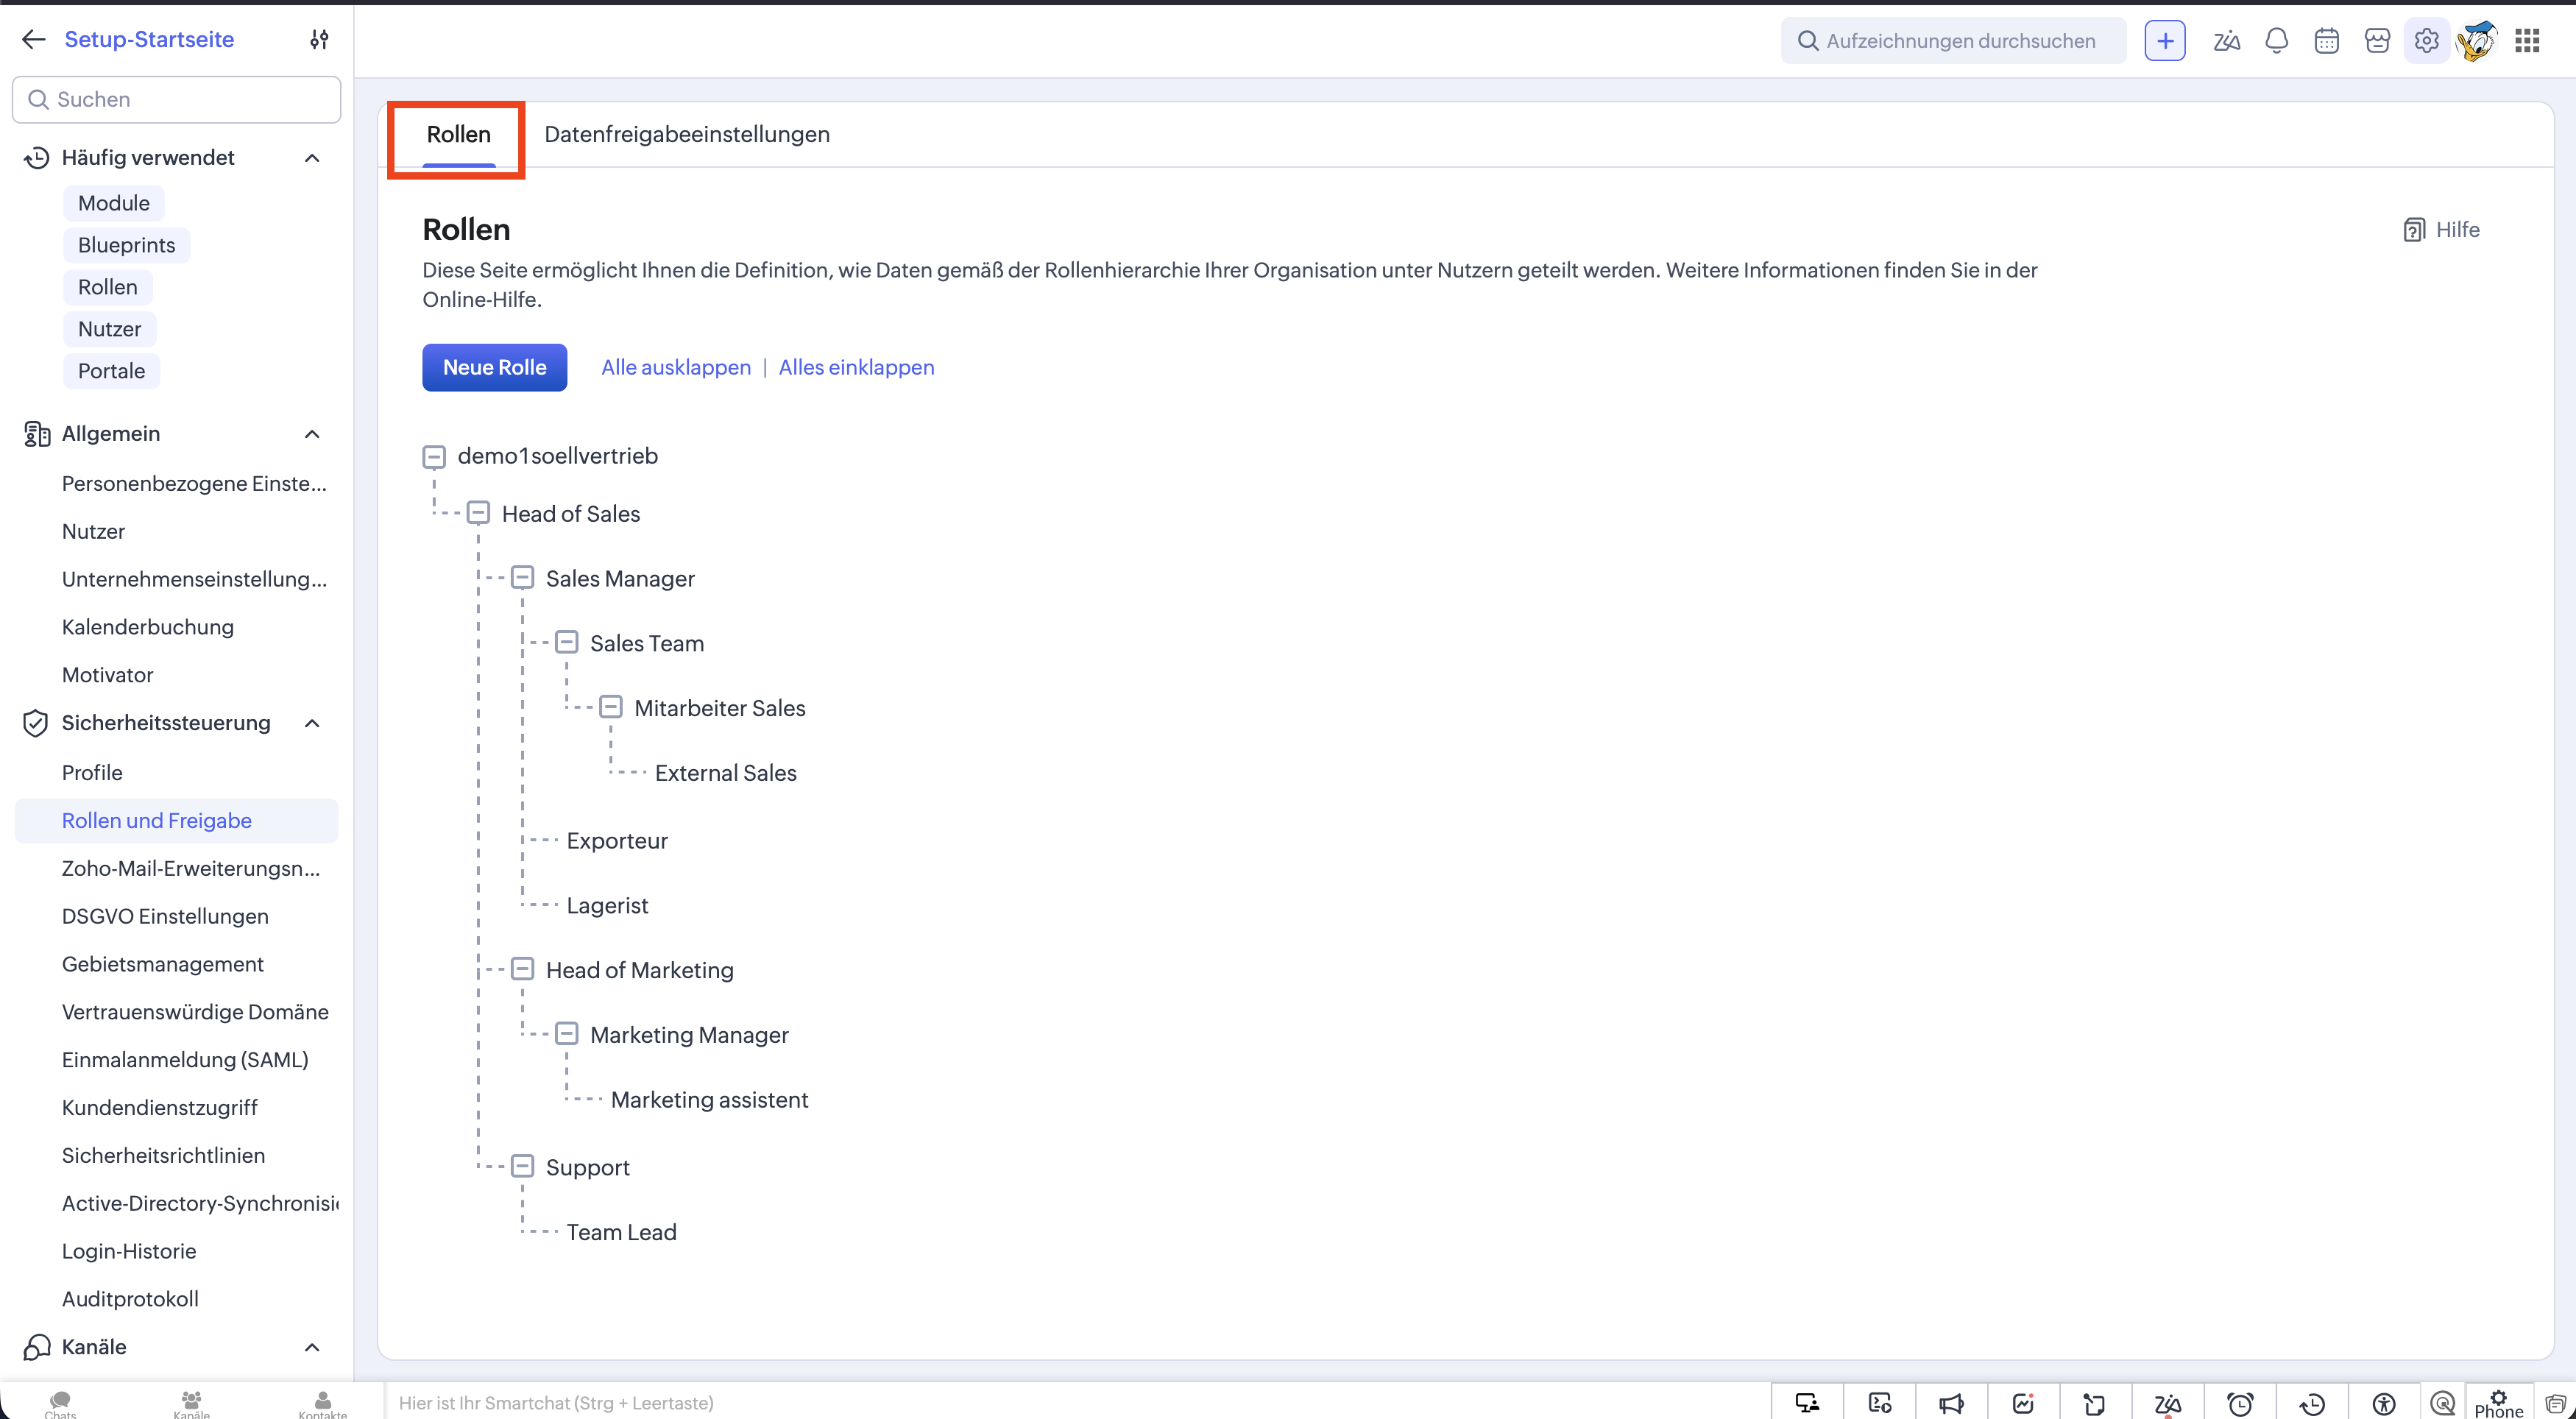Select the Lagerist role
2576x1419 pixels.
607,906
